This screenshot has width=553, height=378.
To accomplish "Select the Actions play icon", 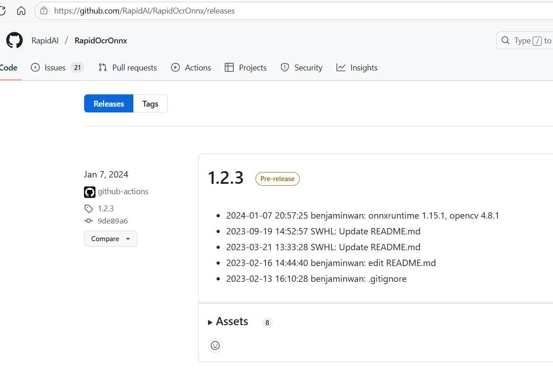I will pyautogui.click(x=175, y=67).
